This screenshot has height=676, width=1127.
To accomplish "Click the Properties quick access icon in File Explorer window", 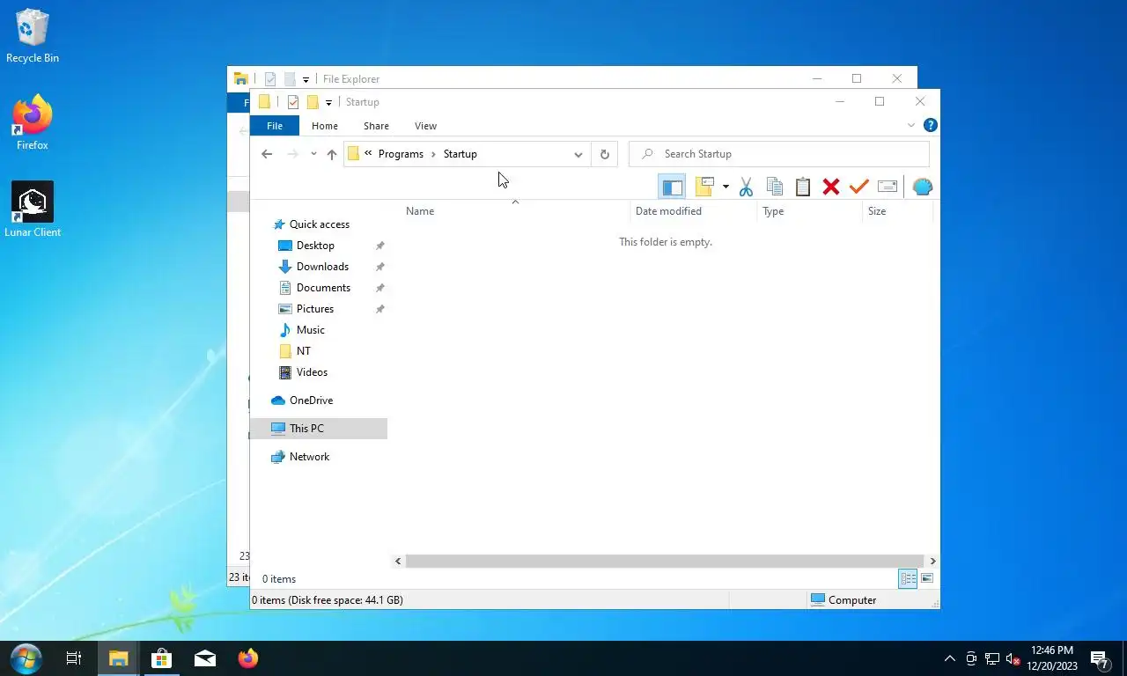I will tap(270, 79).
